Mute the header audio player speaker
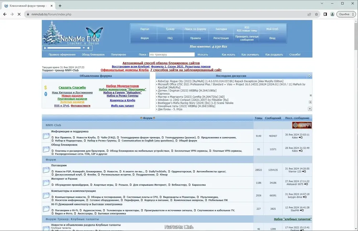 88,48
